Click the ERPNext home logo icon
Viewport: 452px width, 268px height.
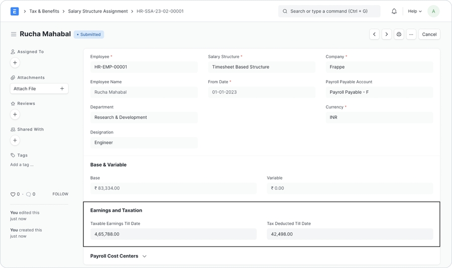tap(15, 11)
